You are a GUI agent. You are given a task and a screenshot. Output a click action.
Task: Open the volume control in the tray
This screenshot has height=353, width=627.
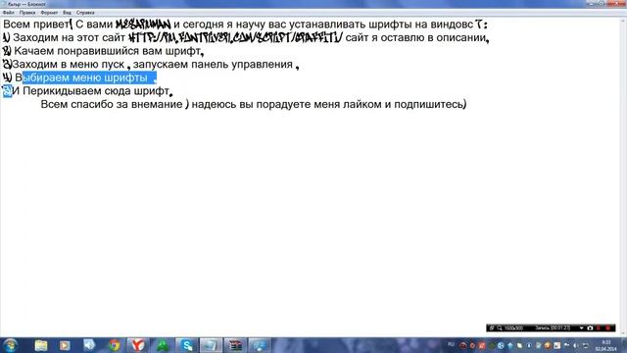[576, 345]
